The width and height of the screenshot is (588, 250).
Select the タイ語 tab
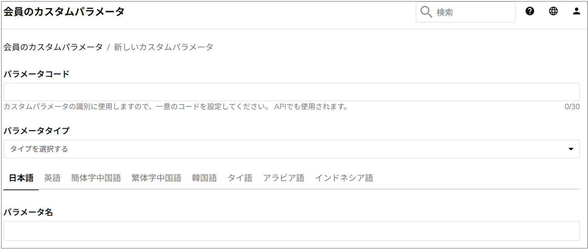coord(240,178)
